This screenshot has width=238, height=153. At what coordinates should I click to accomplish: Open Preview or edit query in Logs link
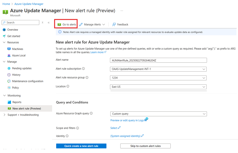tap(127, 120)
